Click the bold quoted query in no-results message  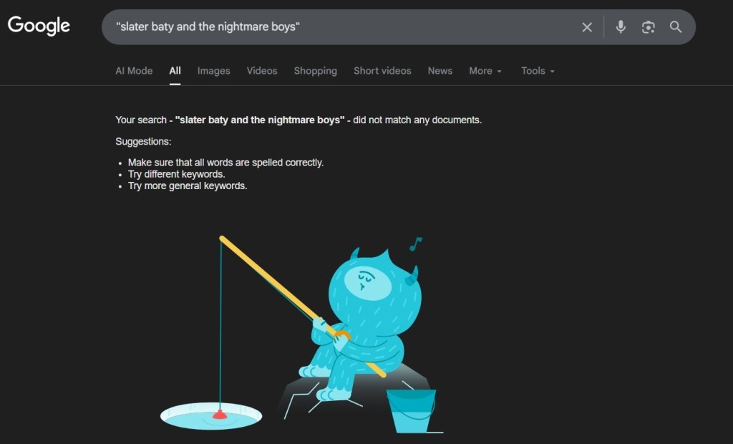tap(259, 120)
